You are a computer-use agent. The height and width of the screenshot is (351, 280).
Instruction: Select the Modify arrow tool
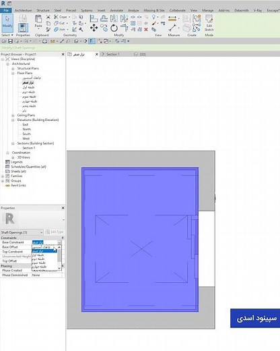pos(7,23)
